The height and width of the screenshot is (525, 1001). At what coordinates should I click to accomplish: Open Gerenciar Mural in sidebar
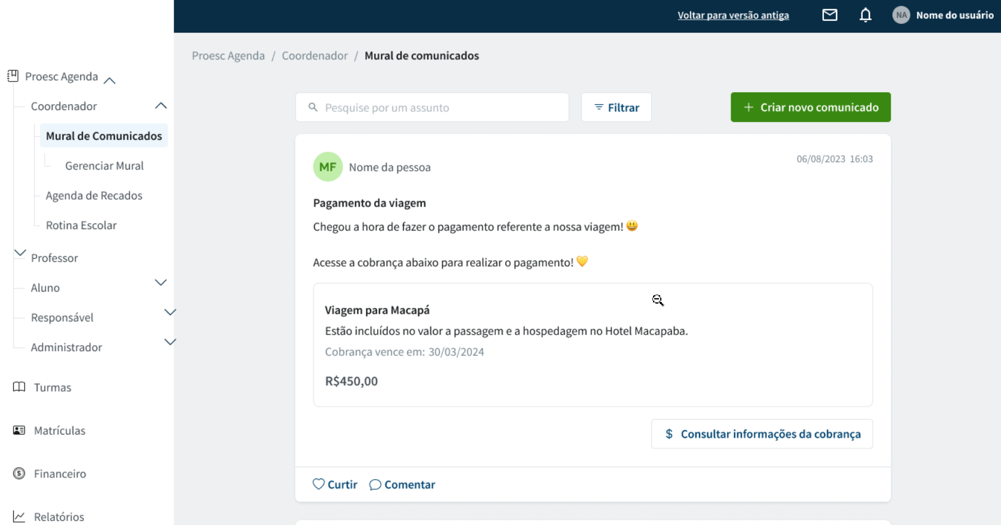(104, 166)
